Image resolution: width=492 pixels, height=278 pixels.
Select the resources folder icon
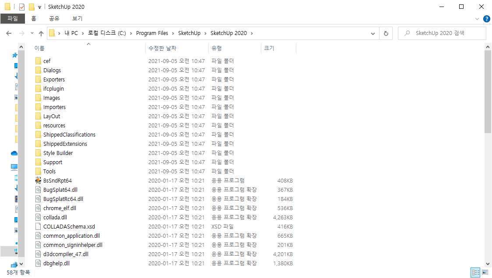[x=38, y=125]
